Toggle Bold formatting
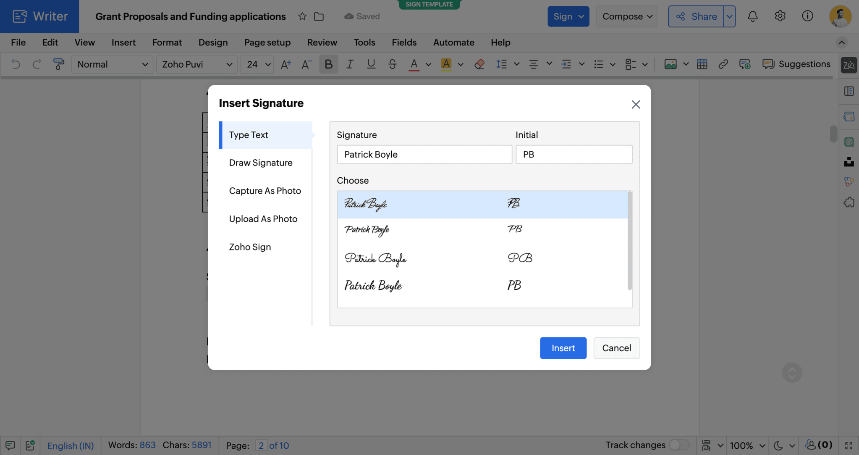Image resolution: width=859 pixels, height=455 pixels. tap(328, 64)
